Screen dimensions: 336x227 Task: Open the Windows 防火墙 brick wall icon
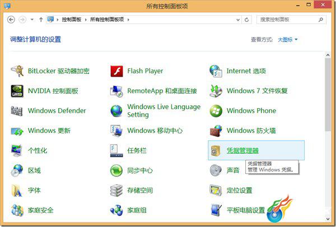pyautogui.click(x=216, y=131)
